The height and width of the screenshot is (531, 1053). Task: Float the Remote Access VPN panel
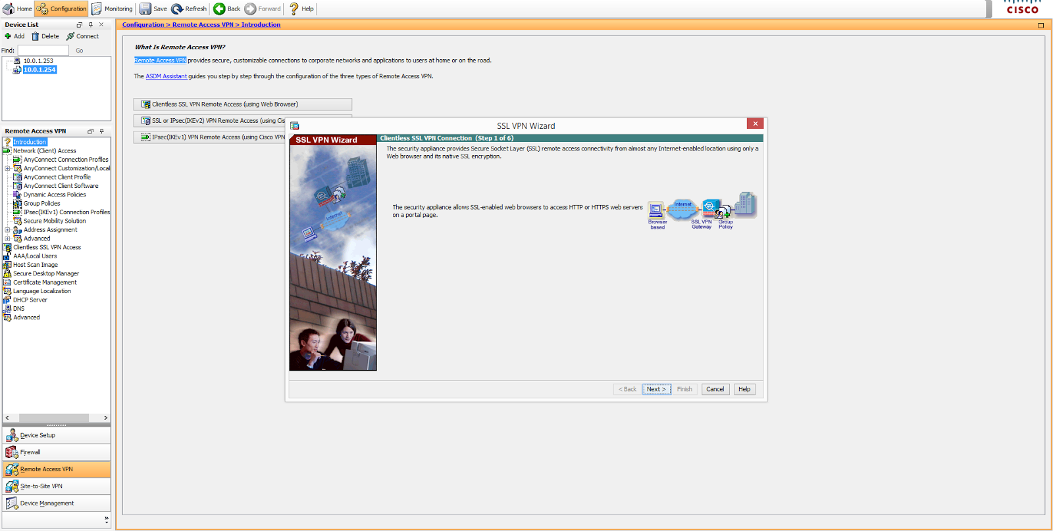tap(90, 131)
